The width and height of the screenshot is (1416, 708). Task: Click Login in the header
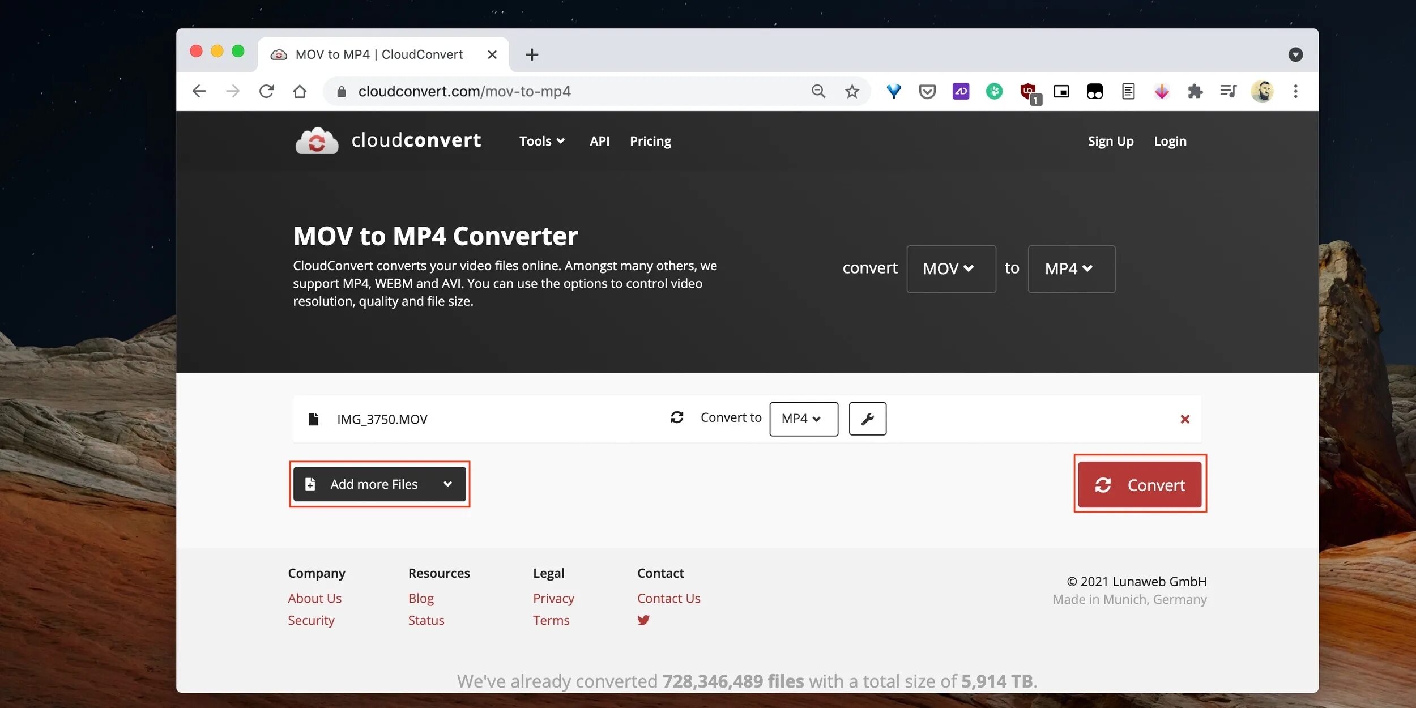pos(1170,141)
